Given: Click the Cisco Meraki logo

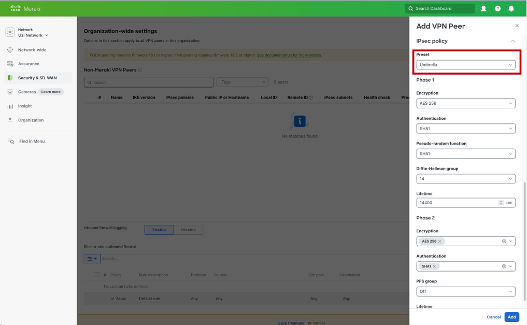Looking at the screenshot, I should coord(25,8).
